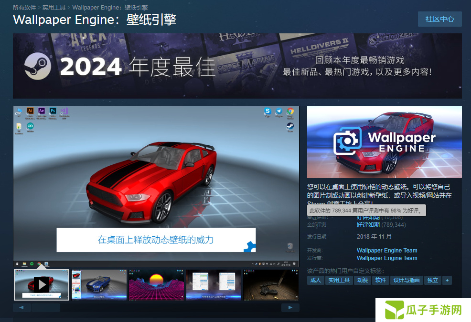Viewport: 471px width, 322px height.
Task: Select the blue car screenshot thumbnail
Action: click(x=99, y=284)
